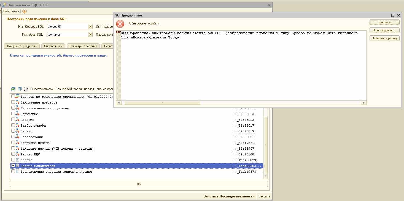The height and width of the screenshot is (201, 404).
Task: Clear the SQL server name field with X
Action: pos(90,27)
